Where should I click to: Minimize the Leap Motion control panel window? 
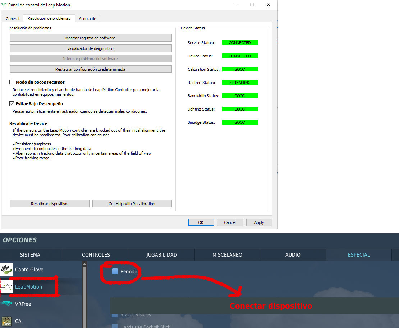coord(236,5)
